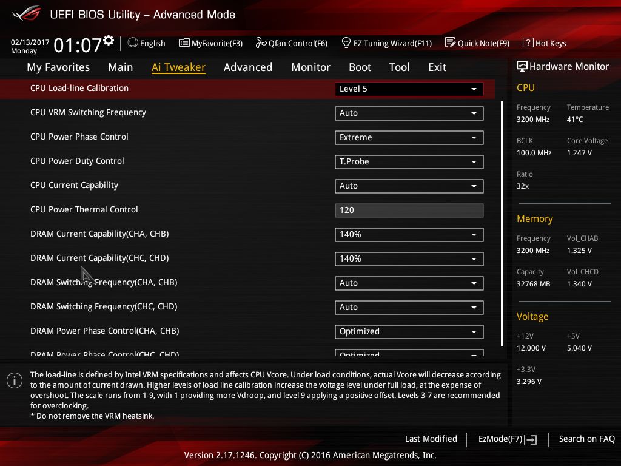The image size is (621, 466).
Task: Open the Boot tab
Action: (x=360, y=67)
